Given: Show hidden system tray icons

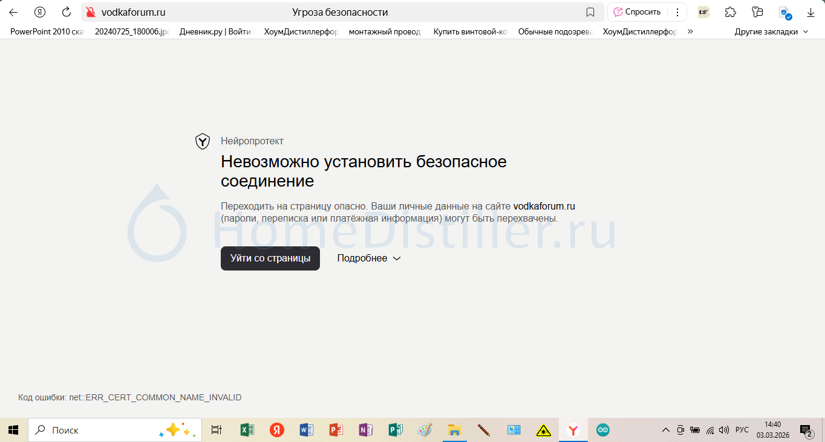Looking at the screenshot, I should click(665, 430).
